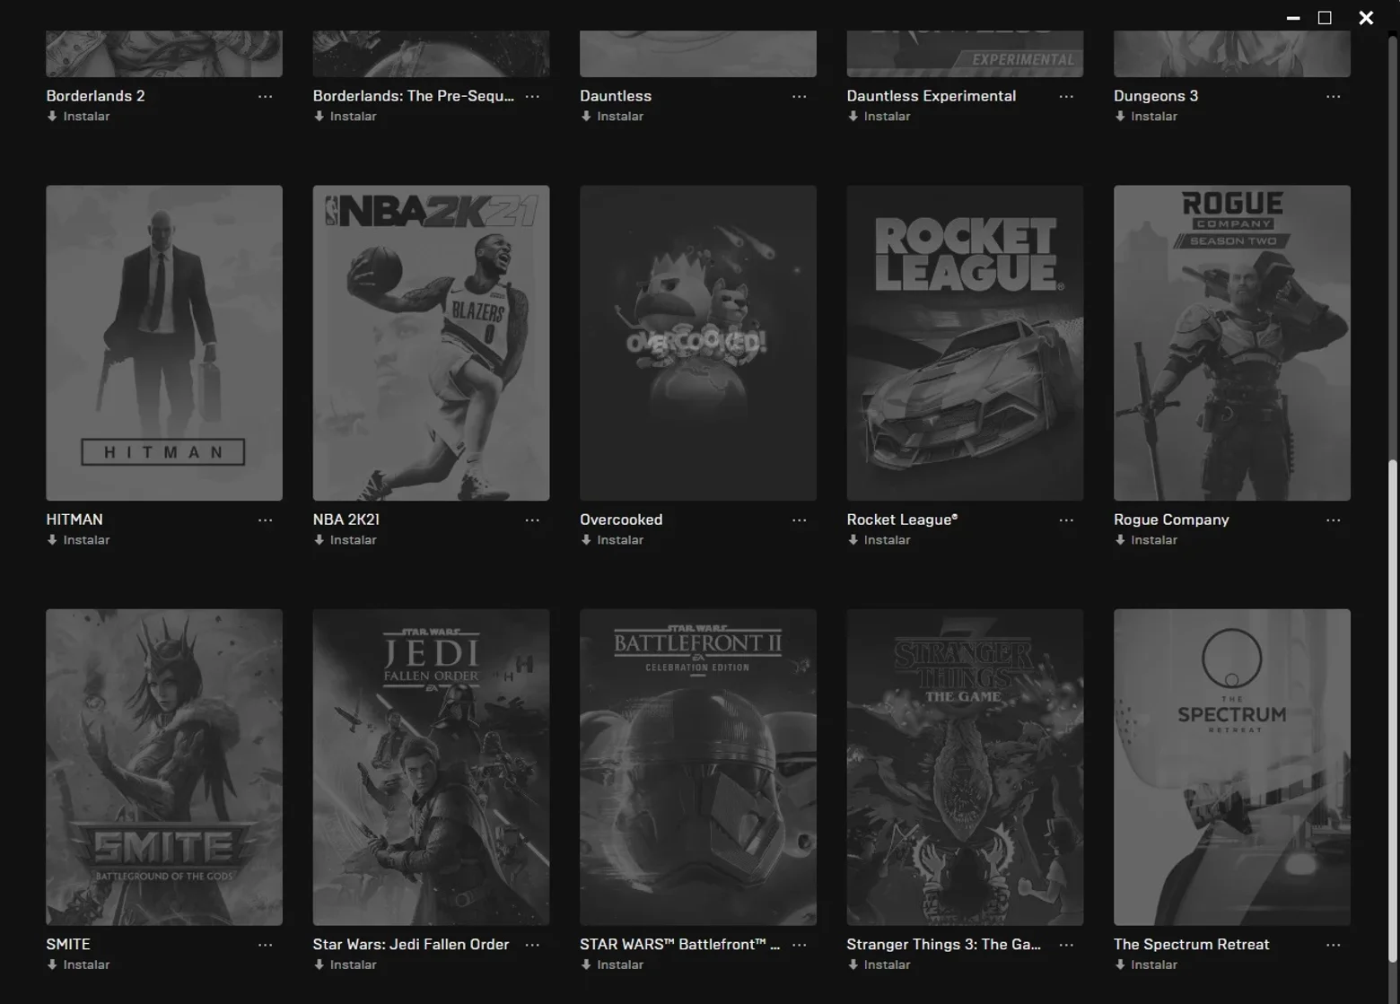Expand options for Stranger Things 3: The Game

pyautogui.click(x=1066, y=945)
